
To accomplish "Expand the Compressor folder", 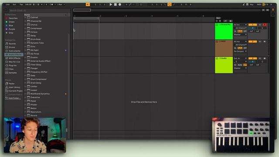I will coord(25,28).
